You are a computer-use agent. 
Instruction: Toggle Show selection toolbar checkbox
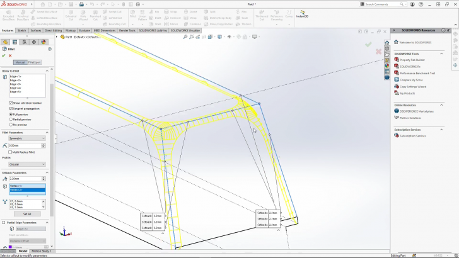coord(11,103)
